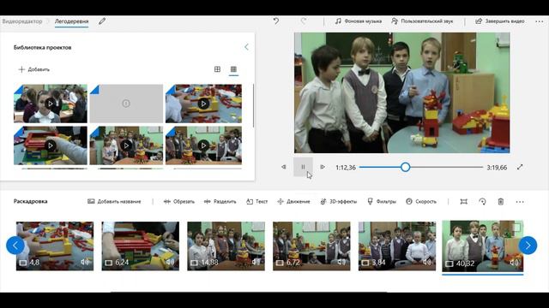Step to next frame in preview
The image size is (549, 308).
coord(323,168)
